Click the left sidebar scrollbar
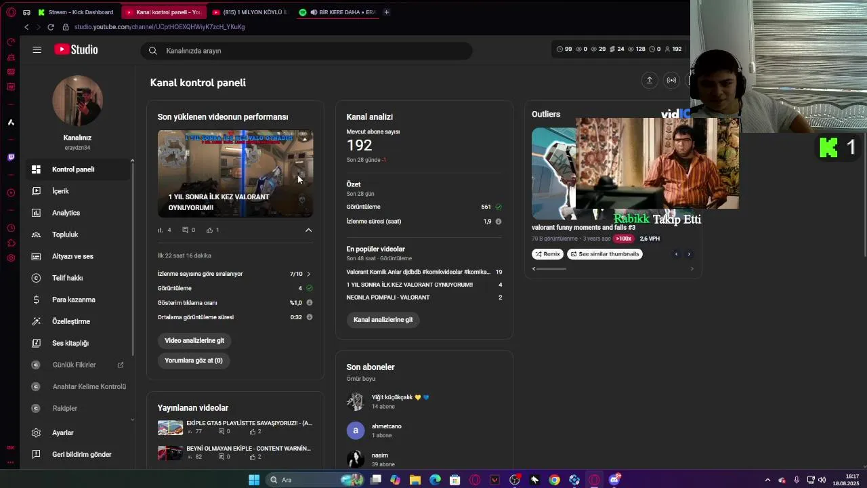 coord(133,258)
